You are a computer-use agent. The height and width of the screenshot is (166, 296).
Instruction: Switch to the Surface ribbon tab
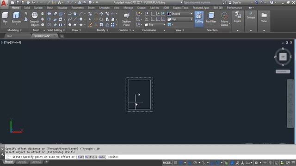coord(38,8)
